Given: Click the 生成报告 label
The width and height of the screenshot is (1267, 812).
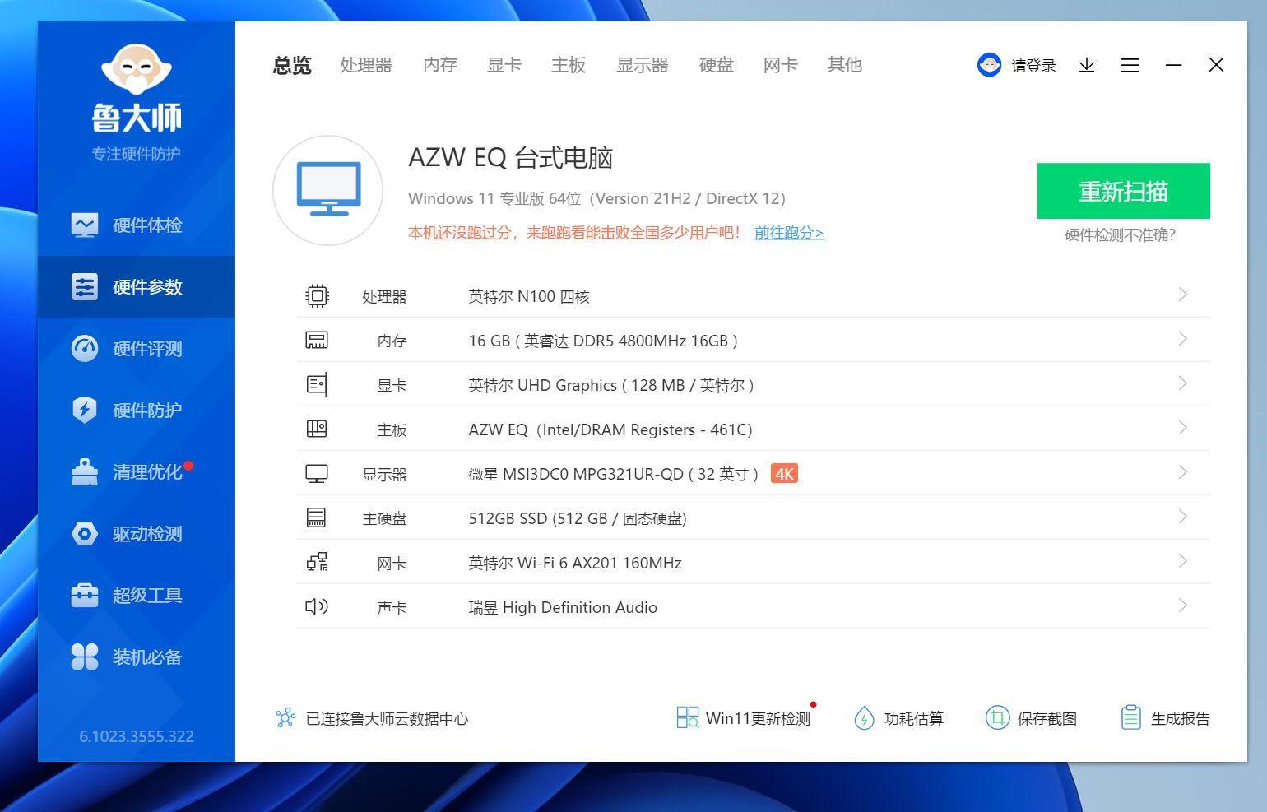Looking at the screenshot, I should tap(1181, 718).
